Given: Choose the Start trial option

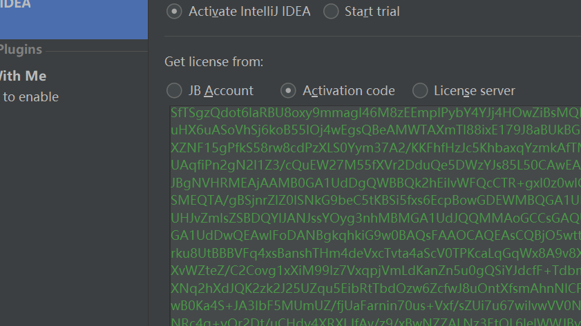Looking at the screenshot, I should (331, 12).
